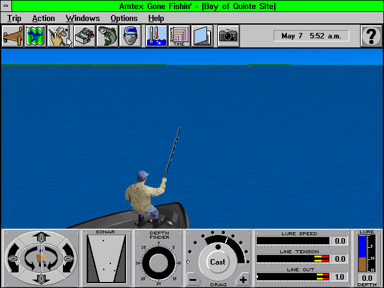Click the Sonar display screen
Screen dimensions: 384x288
(x=107, y=259)
